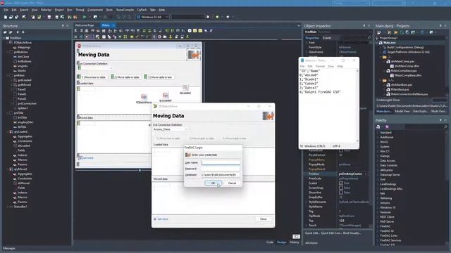Toggle the ScreenSnap property checkbox
451x253 pixels.
tap(341, 188)
